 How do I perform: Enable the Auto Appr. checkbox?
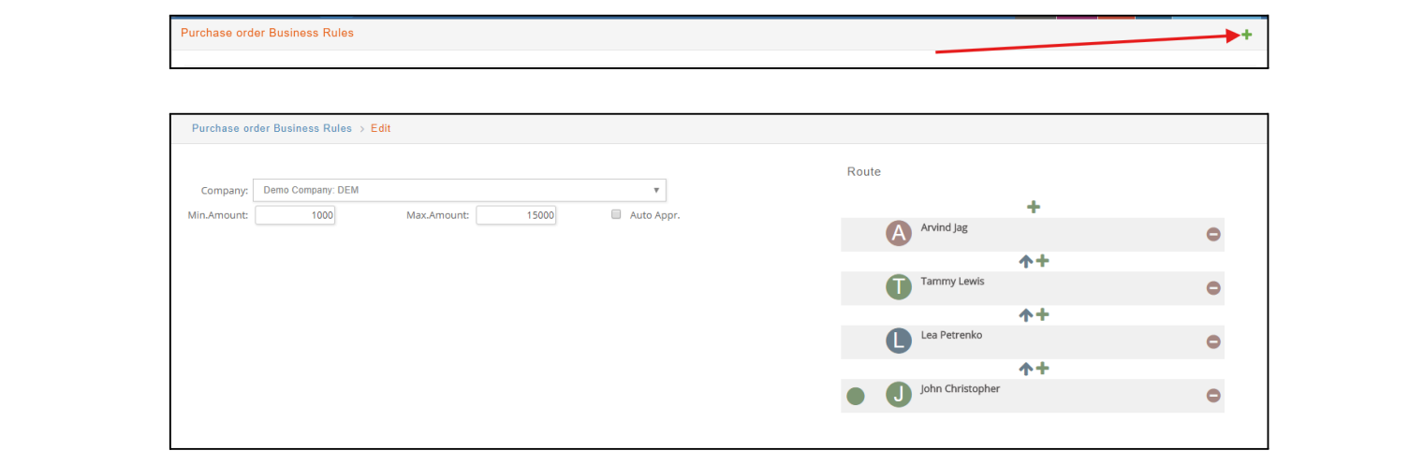click(x=616, y=214)
